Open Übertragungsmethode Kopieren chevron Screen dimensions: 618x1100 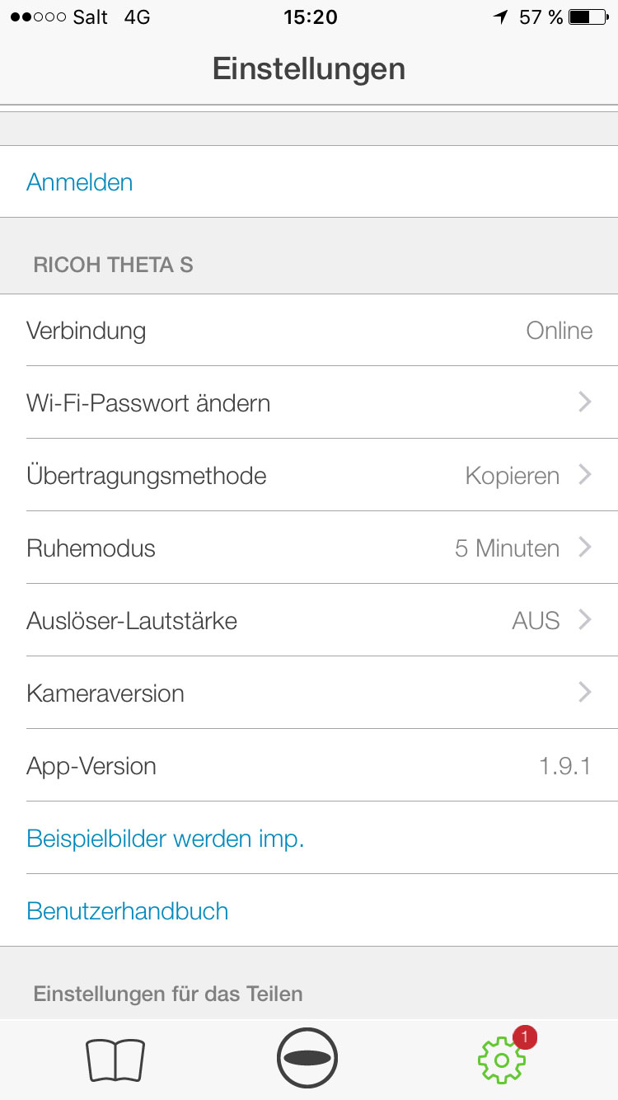[x=585, y=475]
